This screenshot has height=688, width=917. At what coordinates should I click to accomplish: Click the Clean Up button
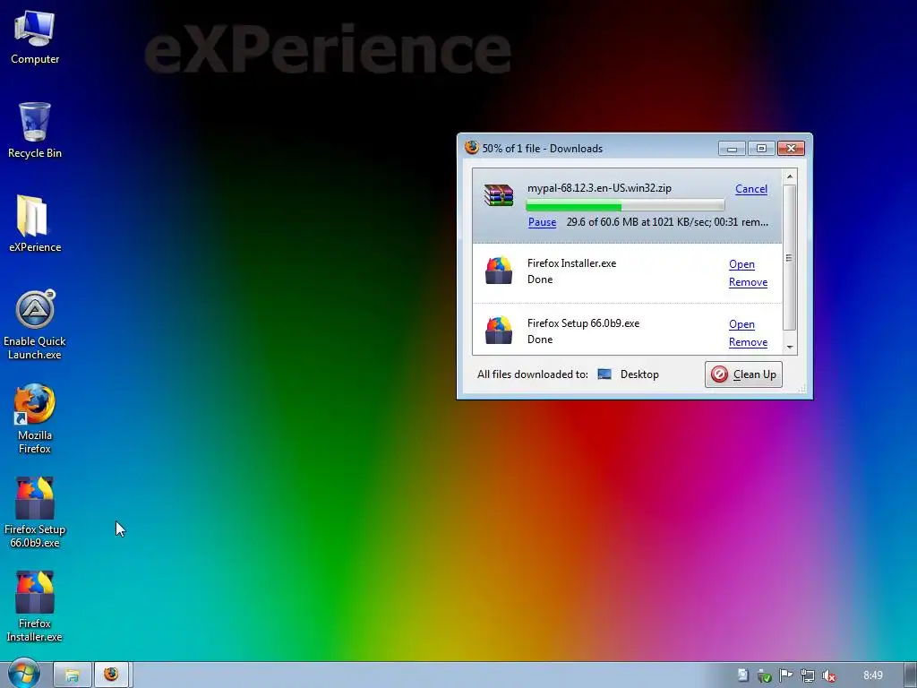pos(743,374)
